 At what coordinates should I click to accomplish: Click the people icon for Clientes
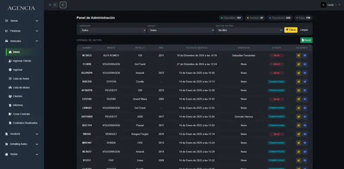[x=10, y=97]
